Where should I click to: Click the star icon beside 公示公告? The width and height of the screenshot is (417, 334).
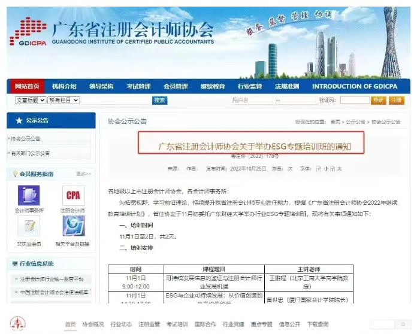(19, 121)
